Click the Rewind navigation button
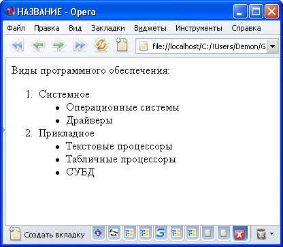Screen dimensions: 283x247 coord(17,45)
